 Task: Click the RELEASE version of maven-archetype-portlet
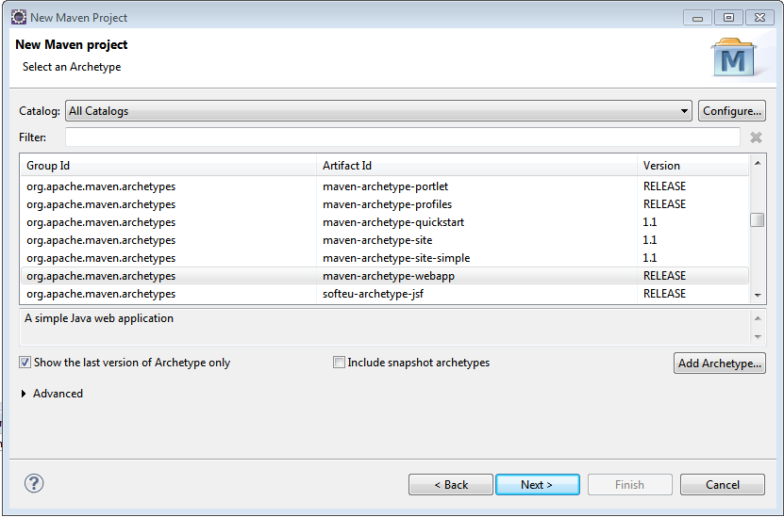[664, 186]
